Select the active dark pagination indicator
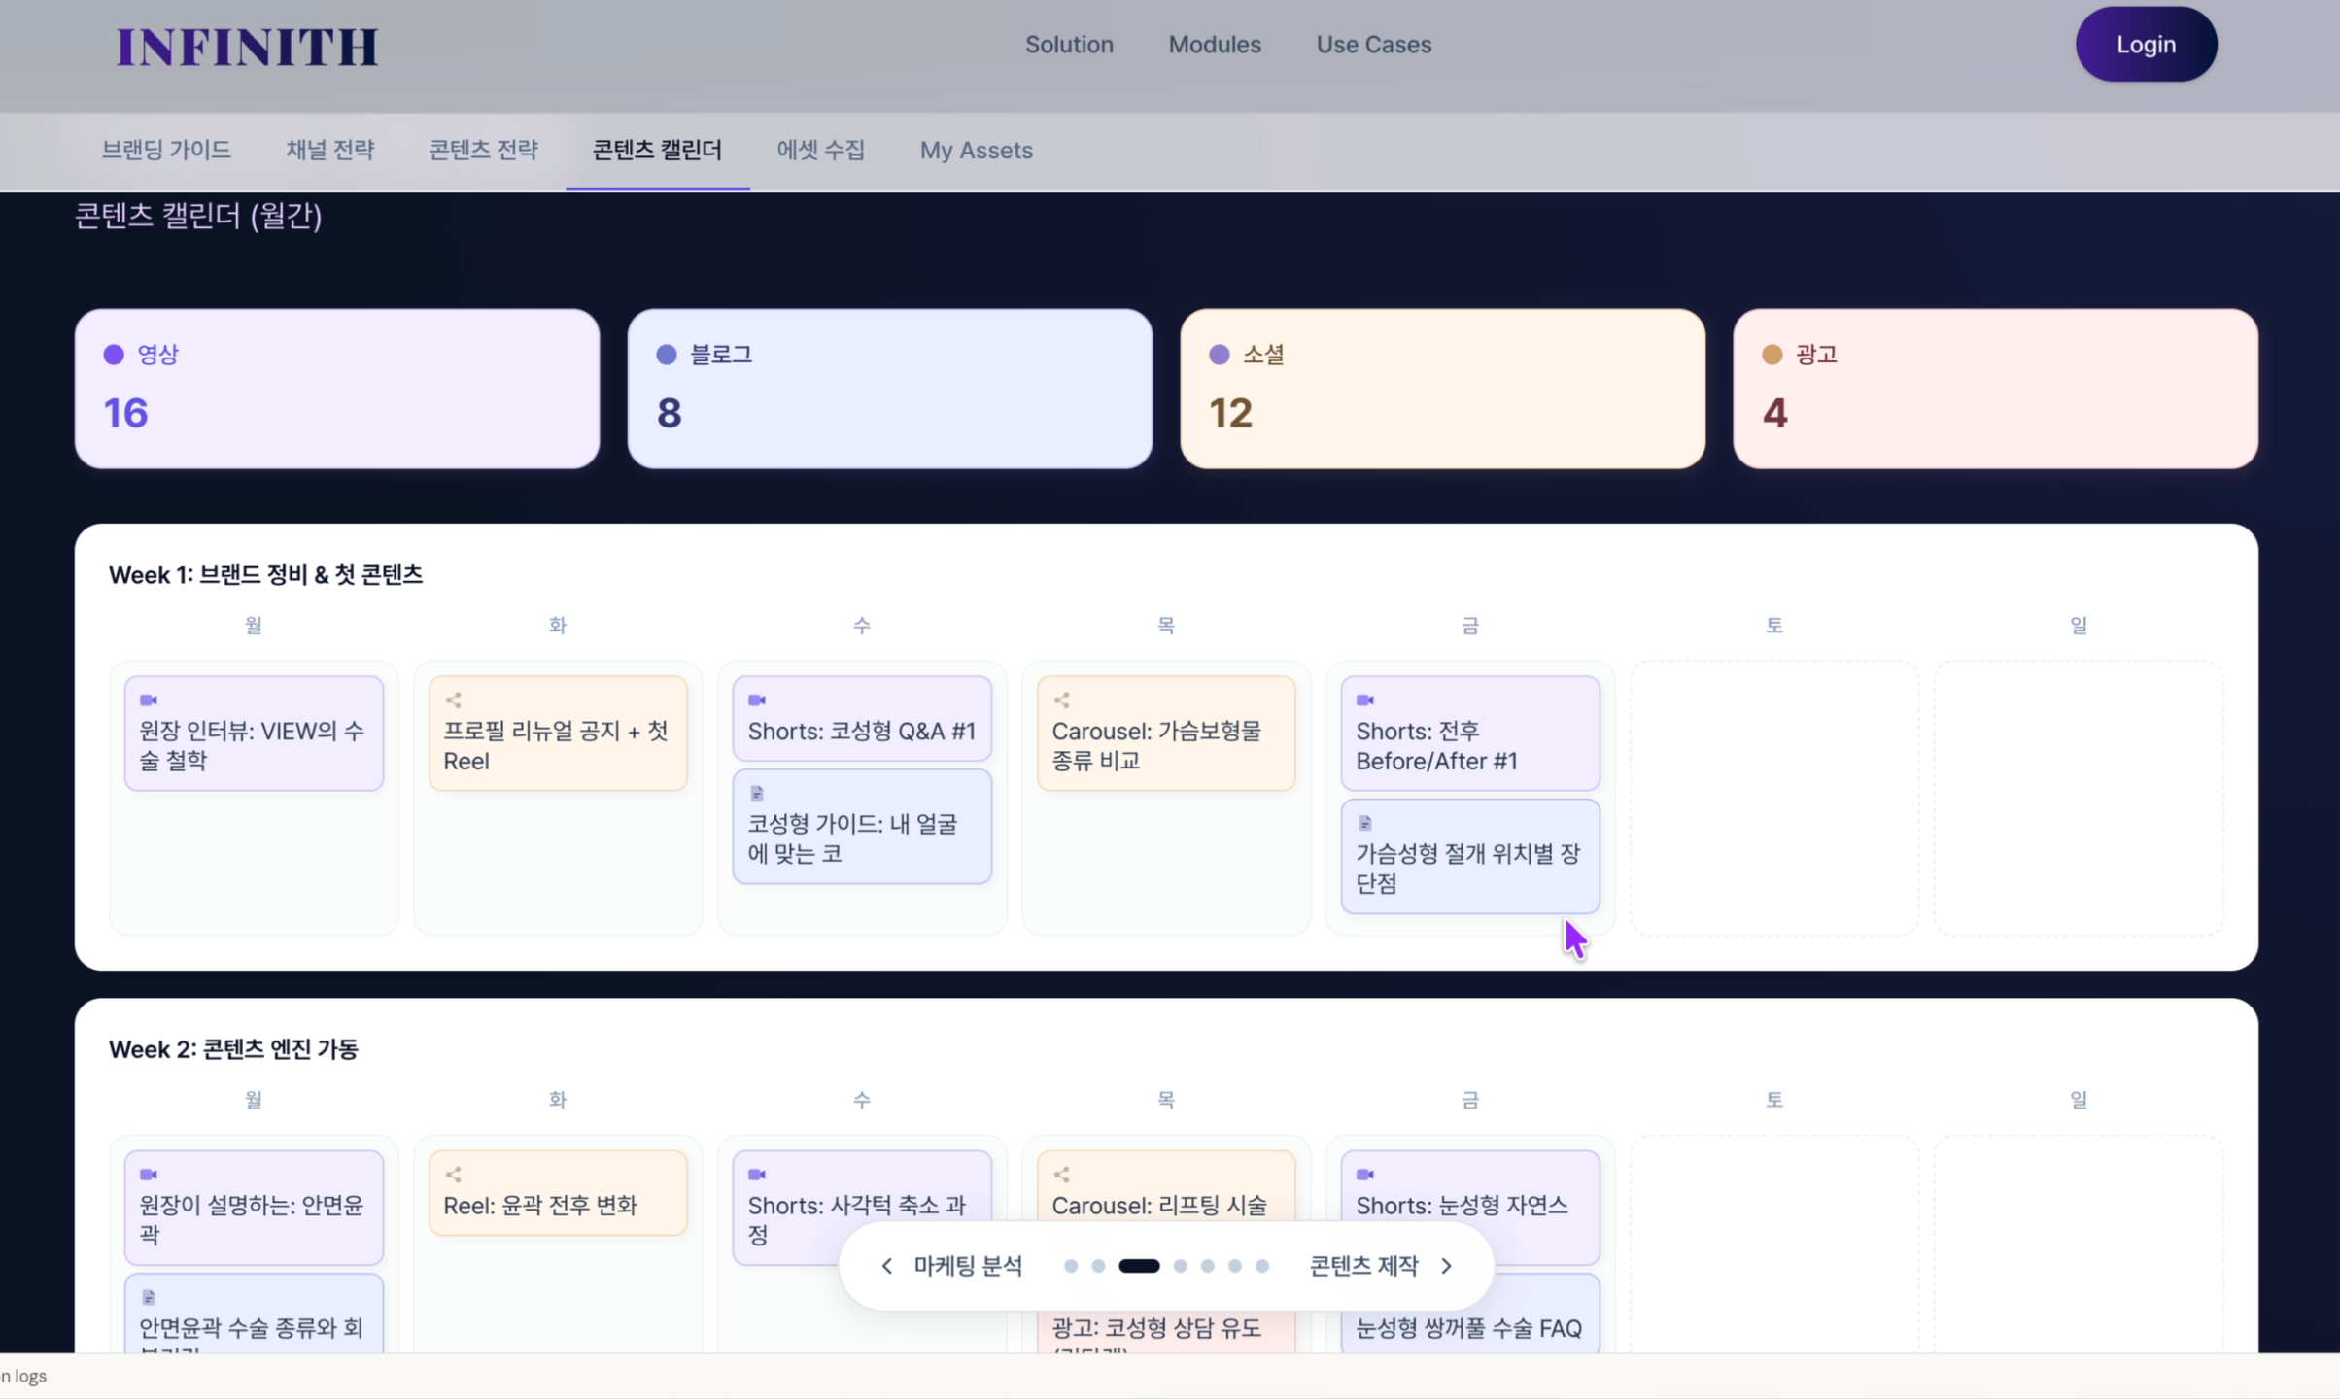Viewport: 2340px width, 1399px height. point(1138,1265)
